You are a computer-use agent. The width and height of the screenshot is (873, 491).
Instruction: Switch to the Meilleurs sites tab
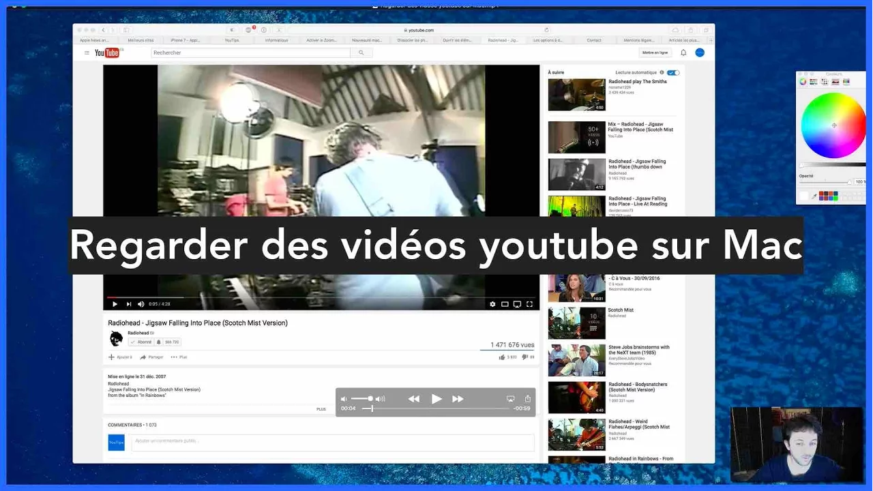pyautogui.click(x=141, y=40)
